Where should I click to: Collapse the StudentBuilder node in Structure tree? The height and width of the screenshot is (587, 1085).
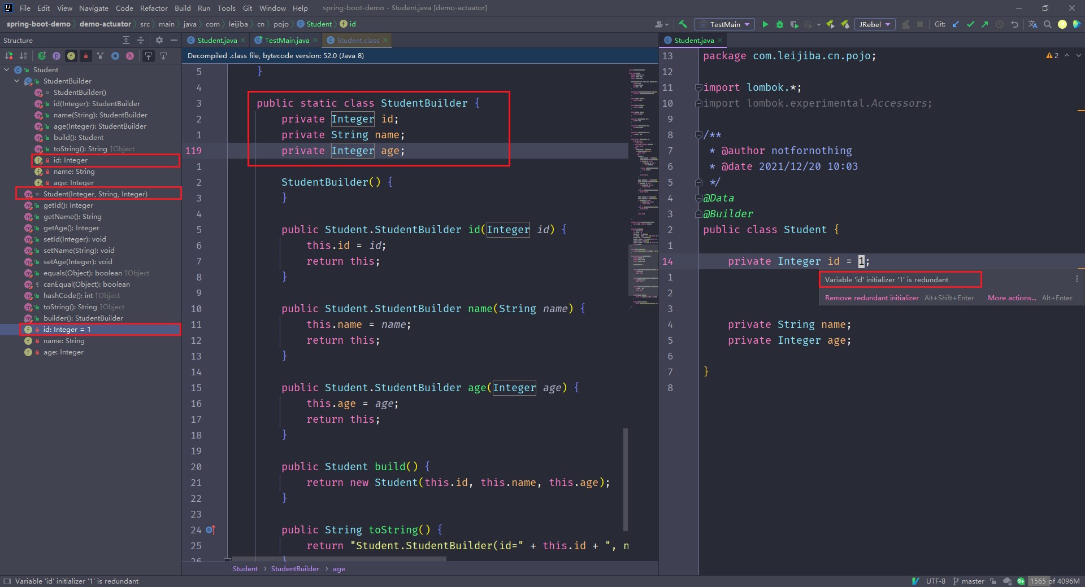pos(17,81)
